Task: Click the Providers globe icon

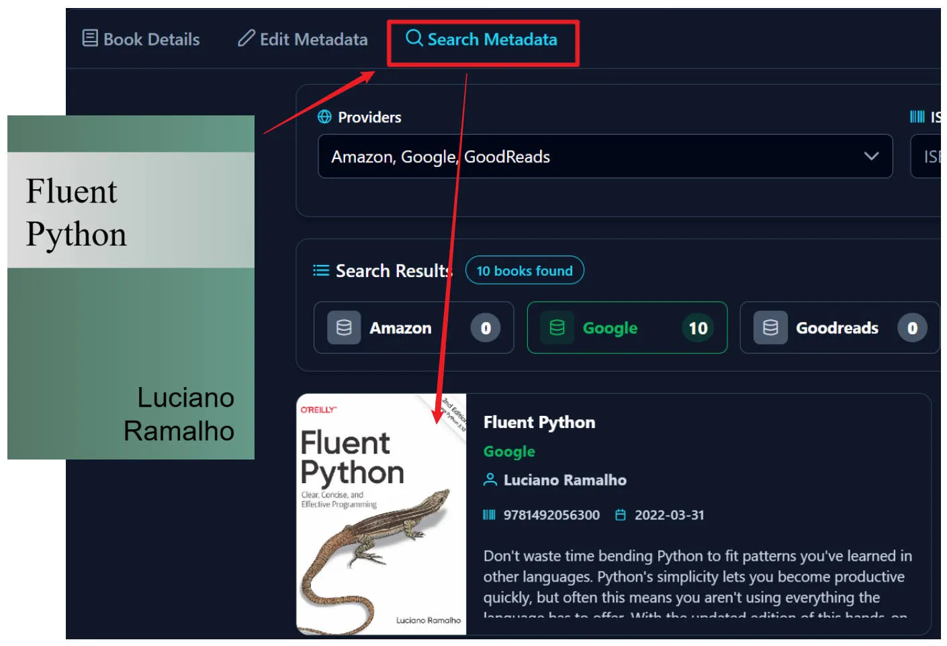Action: [x=324, y=117]
